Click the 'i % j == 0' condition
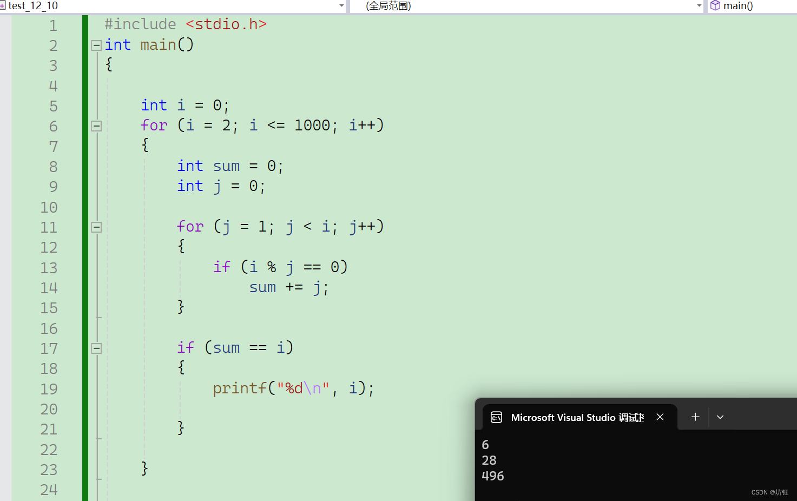This screenshot has height=501, width=797. click(x=294, y=267)
